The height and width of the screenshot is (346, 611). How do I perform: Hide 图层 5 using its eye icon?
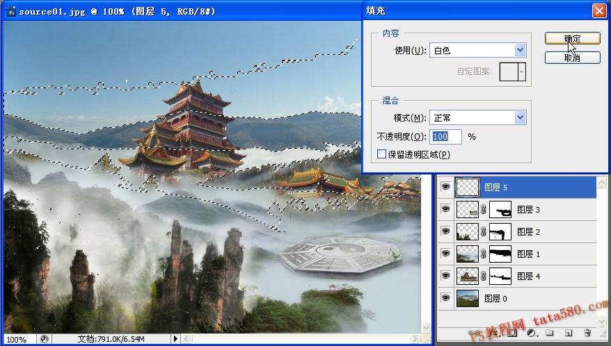(445, 187)
